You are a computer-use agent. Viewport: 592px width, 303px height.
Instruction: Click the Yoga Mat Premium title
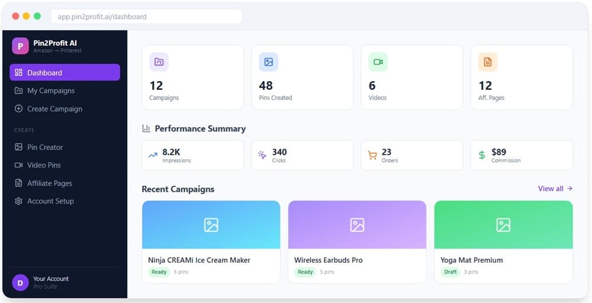pos(472,260)
